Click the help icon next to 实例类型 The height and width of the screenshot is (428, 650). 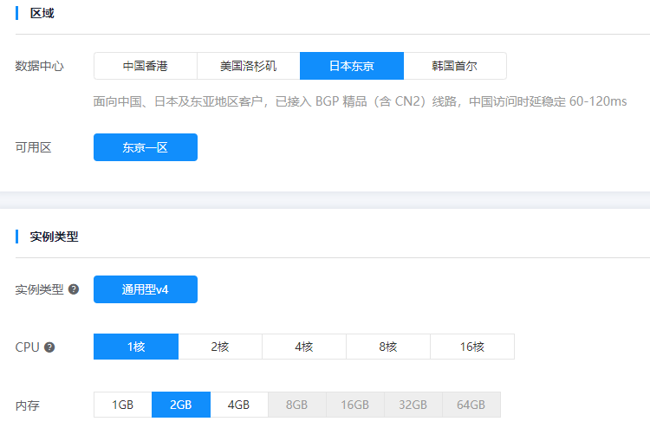[x=74, y=289]
